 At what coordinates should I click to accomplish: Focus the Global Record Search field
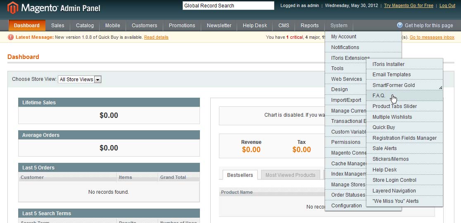(228, 6)
